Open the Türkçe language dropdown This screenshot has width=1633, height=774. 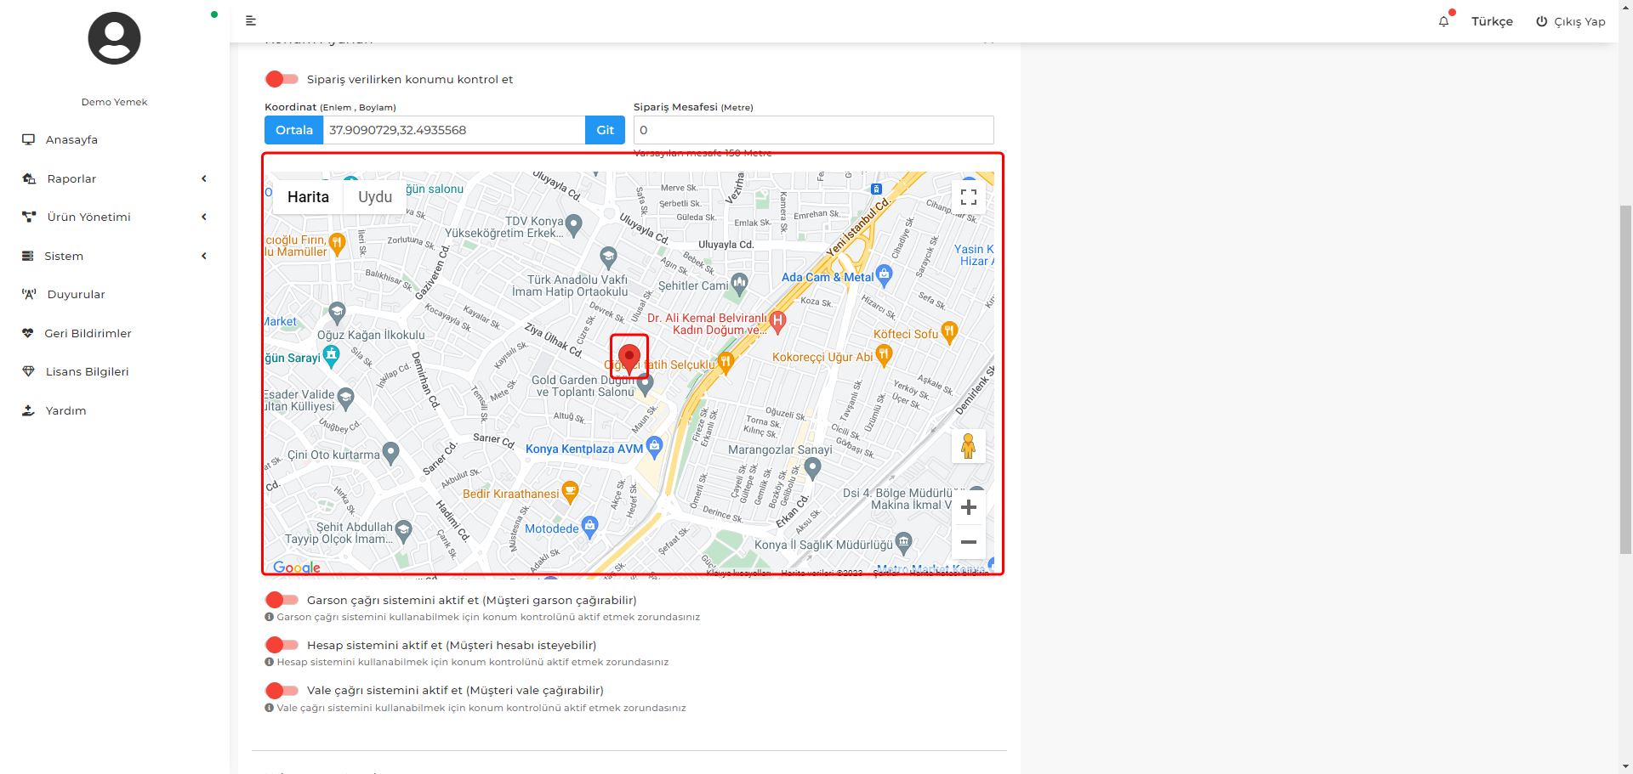pos(1492,21)
